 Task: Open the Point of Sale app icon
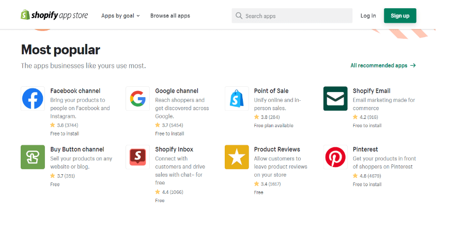(x=237, y=99)
